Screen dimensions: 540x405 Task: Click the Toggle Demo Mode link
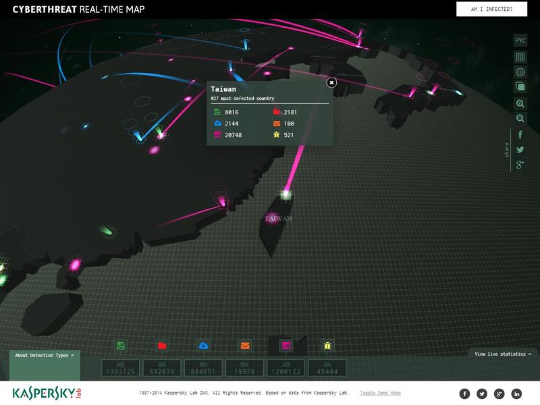pyautogui.click(x=380, y=393)
